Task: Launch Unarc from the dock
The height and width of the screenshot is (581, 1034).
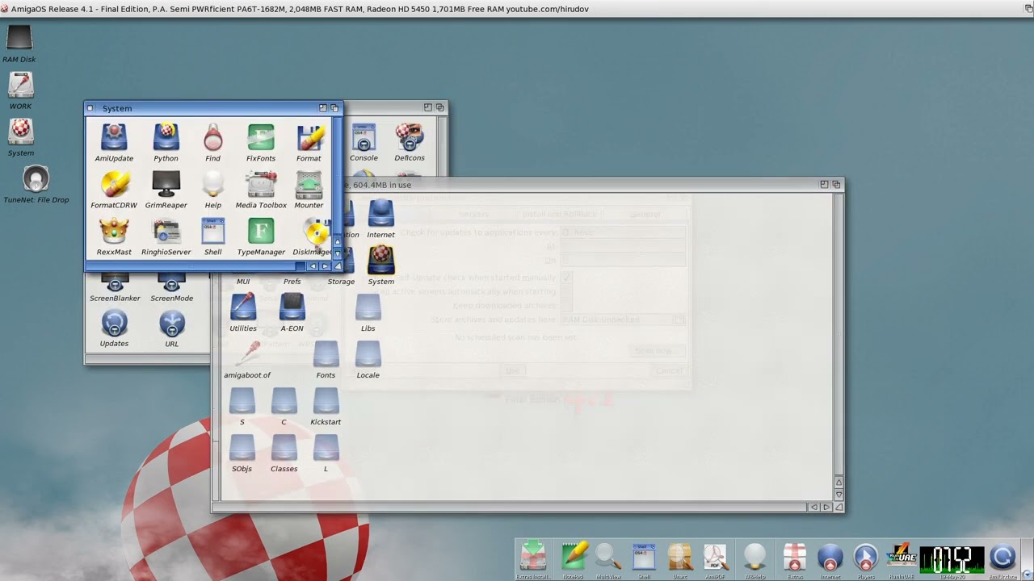Action: pyautogui.click(x=680, y=558)
